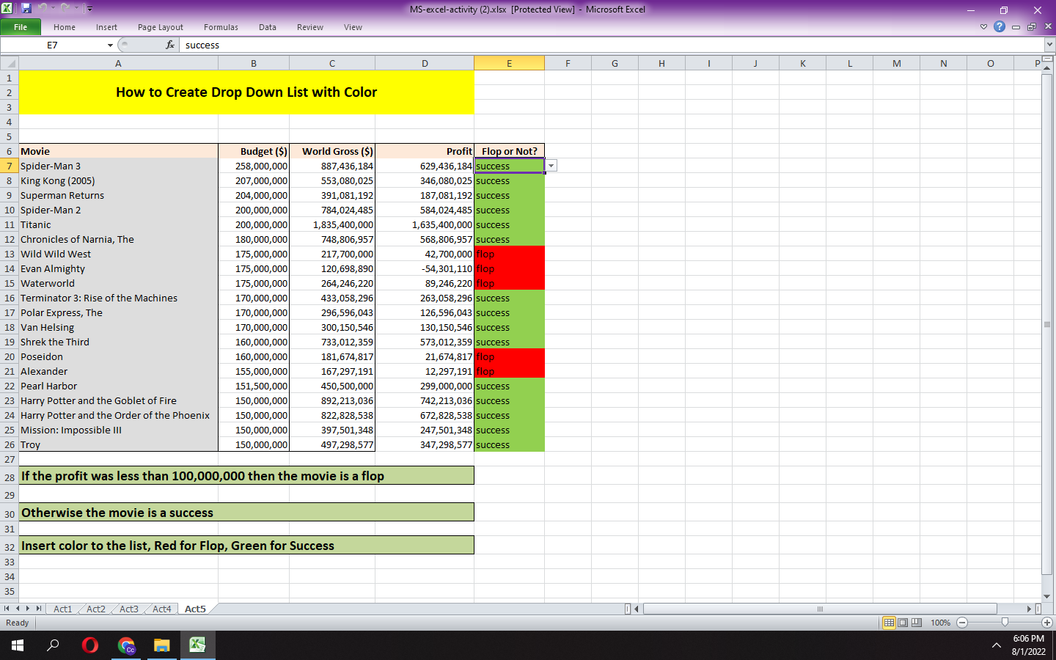Click the Flop or Not? header cell

coord(510,151)
